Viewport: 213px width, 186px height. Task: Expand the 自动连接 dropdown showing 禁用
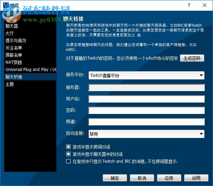pyautogui.click(x=146, y=134)
